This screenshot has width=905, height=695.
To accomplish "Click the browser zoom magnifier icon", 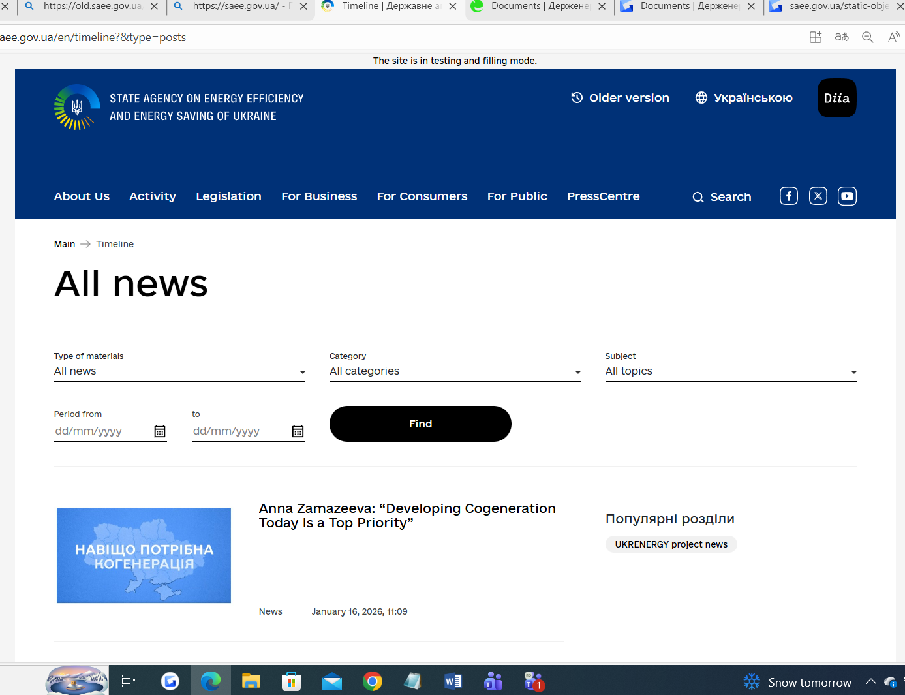I will pyautogui.click(x=867, y=37).
